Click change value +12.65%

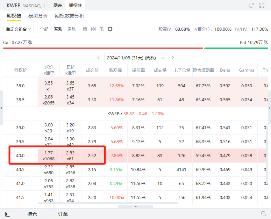(x=115, y=86)
